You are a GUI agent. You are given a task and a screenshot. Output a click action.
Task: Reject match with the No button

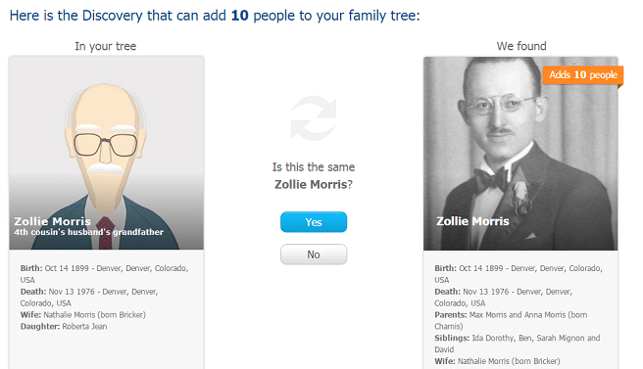coord(314,254)
